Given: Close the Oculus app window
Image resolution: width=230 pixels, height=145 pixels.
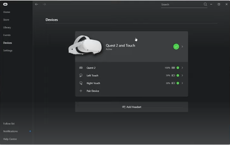Looking at the screenshot, I should point(226,4).
